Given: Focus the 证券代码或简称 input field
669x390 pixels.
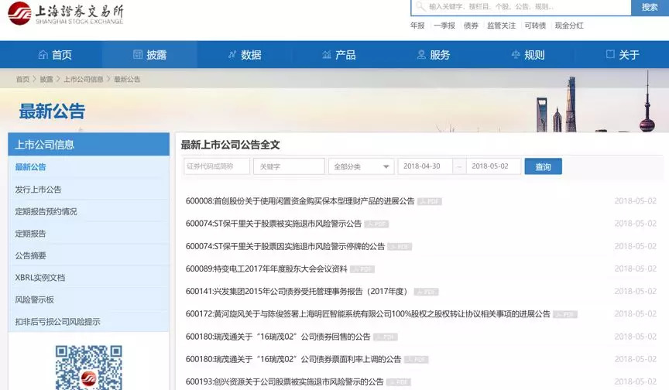Looking at the screenshot, I should [217, 166].
